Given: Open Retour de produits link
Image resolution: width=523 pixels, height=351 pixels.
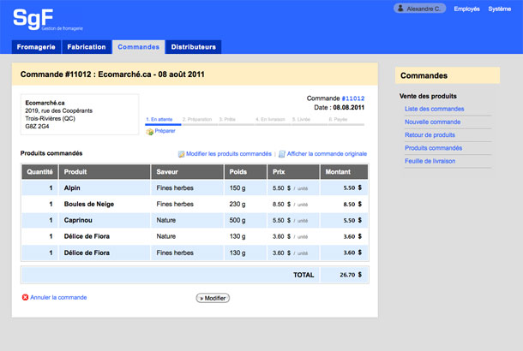Looking at the screenshot, I should point(430,135).
